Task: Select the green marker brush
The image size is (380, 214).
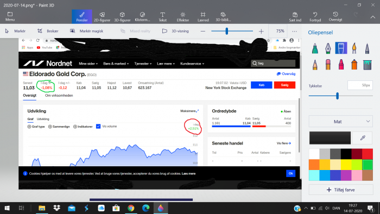Action: (315, 48)
